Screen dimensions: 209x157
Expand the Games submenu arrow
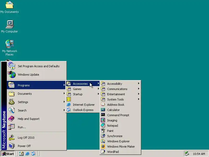98,89
